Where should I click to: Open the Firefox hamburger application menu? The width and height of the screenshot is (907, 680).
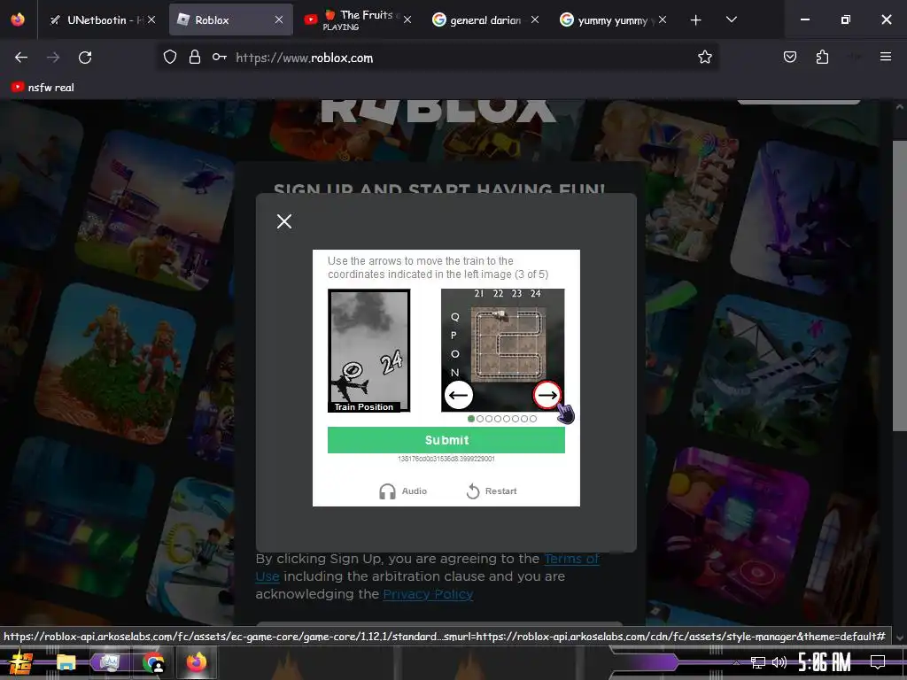(x=886, y=57)
